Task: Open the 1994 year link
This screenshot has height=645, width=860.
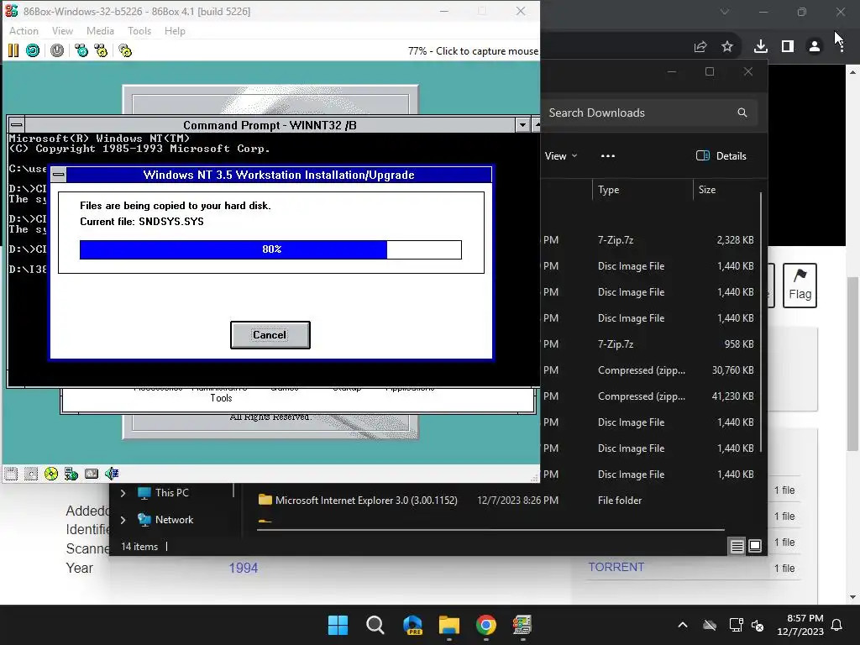Action: (243, 568)
